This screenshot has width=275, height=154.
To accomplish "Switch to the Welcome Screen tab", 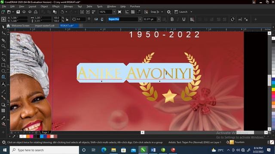I will point(20,26).
